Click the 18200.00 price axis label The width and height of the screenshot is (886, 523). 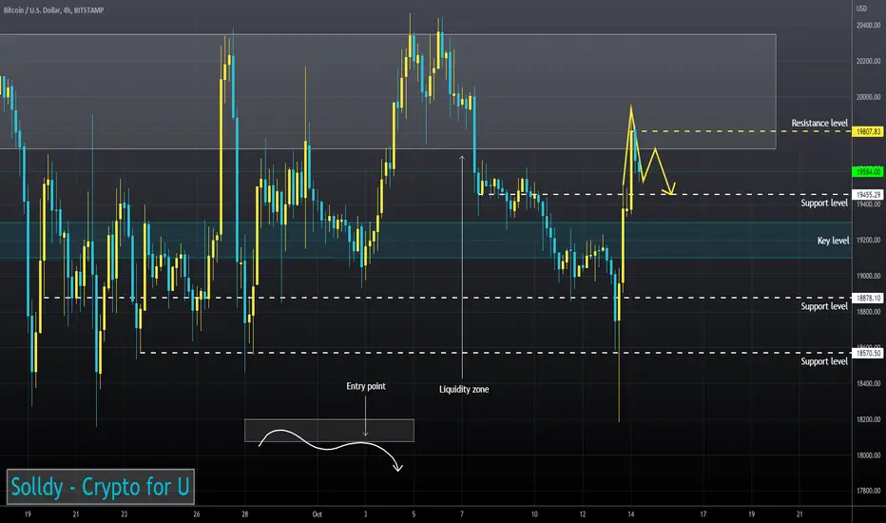868,419
